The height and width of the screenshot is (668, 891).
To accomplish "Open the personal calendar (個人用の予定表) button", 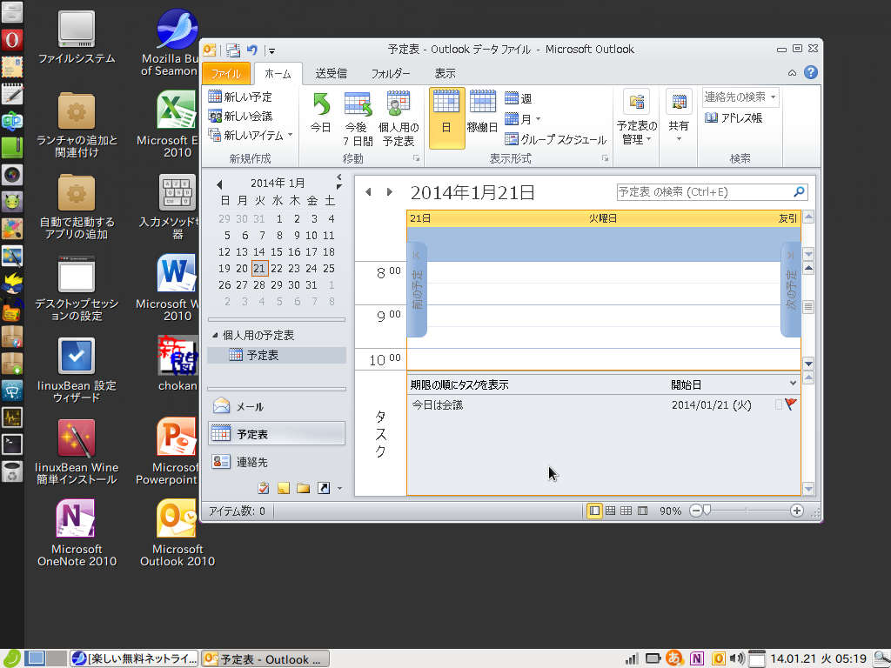I will 399,118.
